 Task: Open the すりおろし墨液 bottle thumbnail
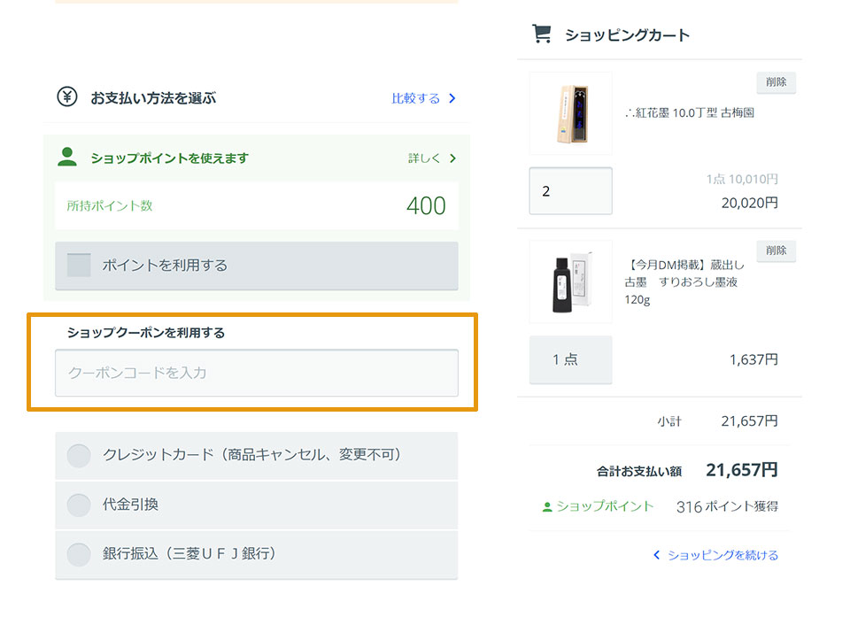[570, 281]
